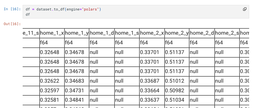Select the Out[16] output prompt

(x=12, y=24)
